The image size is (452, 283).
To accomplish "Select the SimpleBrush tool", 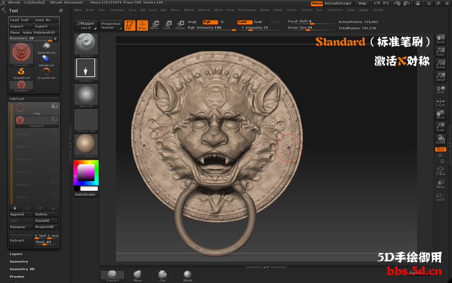I will tap(21, 74).
